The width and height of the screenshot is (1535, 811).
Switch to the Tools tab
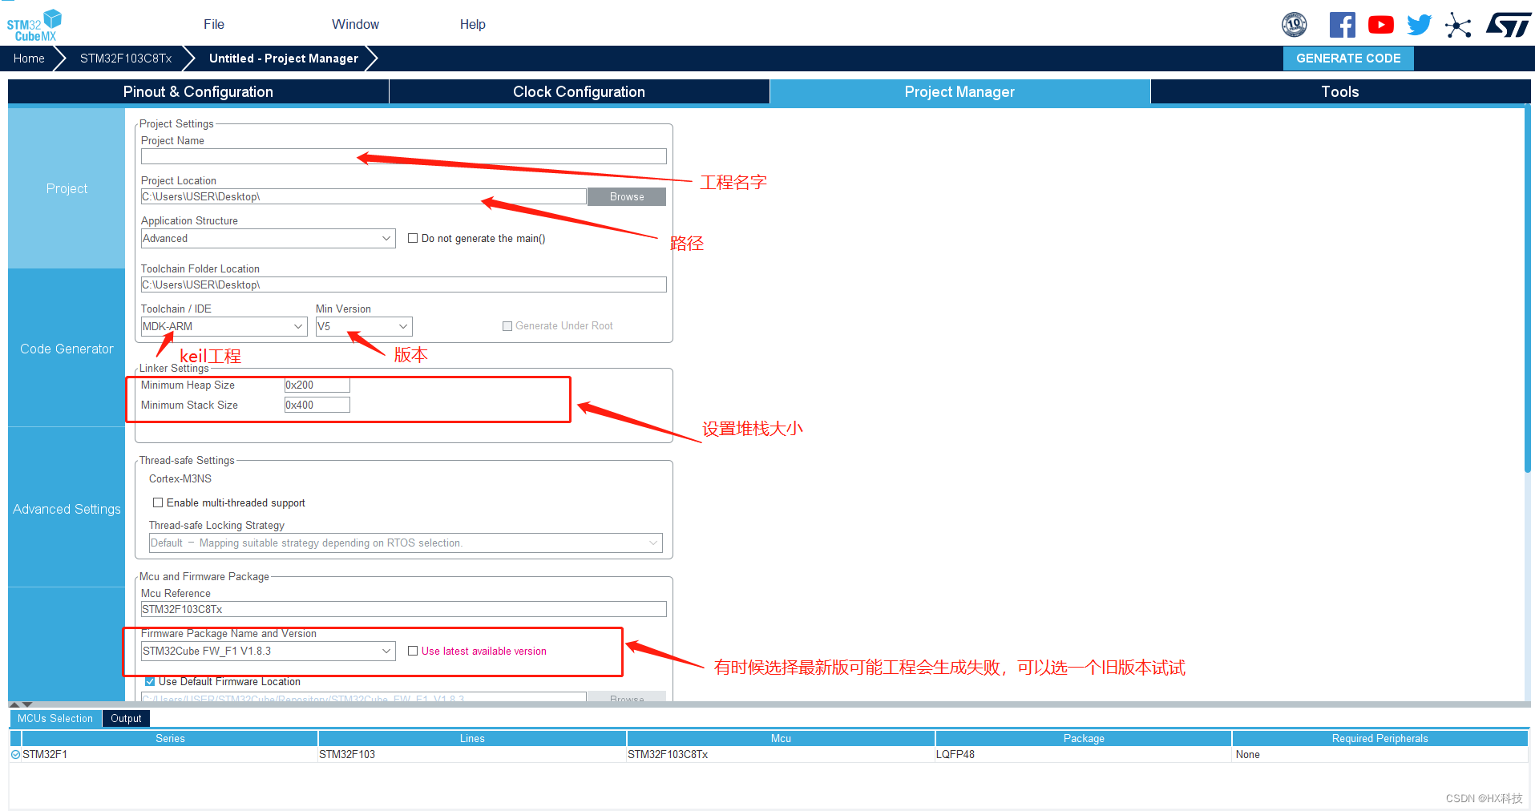(x=1340, y=91)
